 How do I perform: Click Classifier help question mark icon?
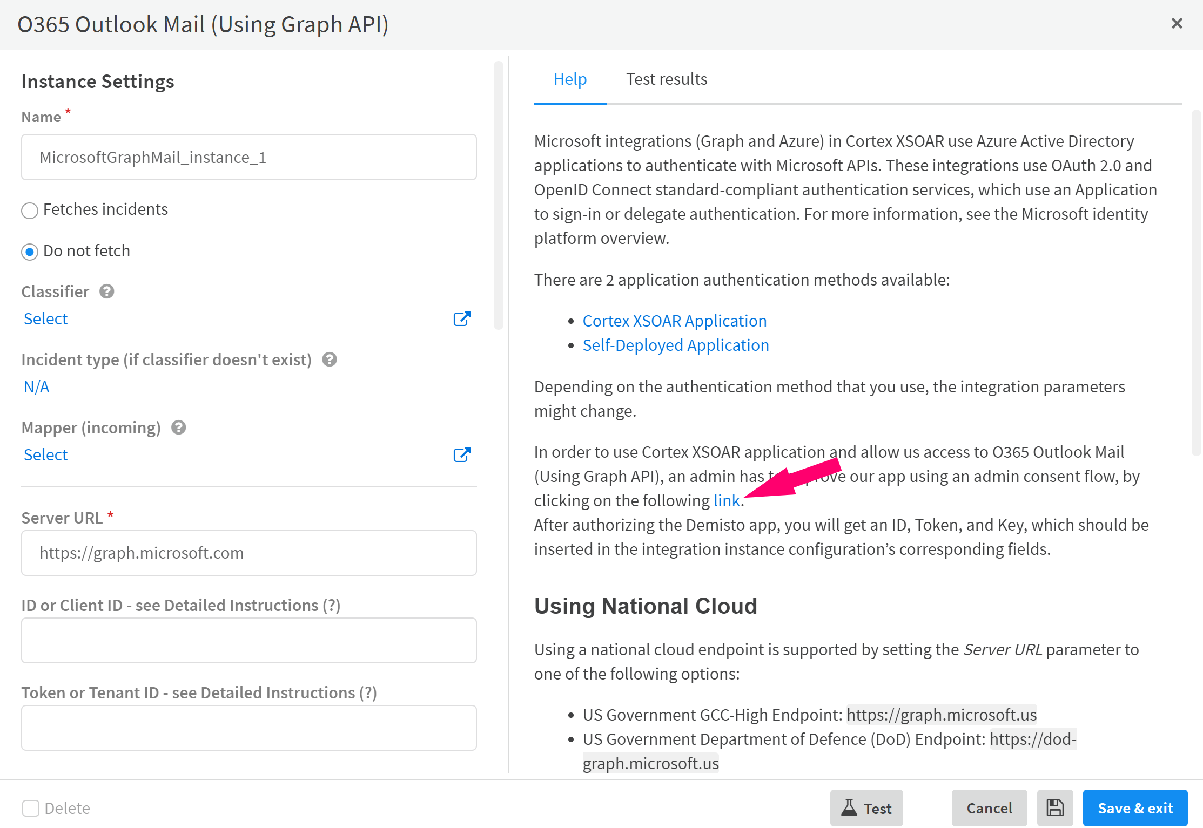(107, 291)
